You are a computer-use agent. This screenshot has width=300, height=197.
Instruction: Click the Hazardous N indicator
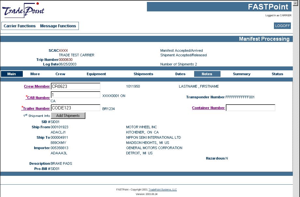(217, 158)
